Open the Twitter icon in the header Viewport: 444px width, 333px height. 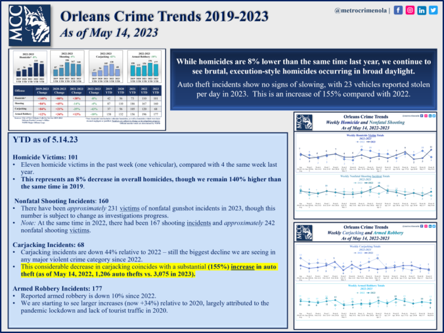[434, 10]
